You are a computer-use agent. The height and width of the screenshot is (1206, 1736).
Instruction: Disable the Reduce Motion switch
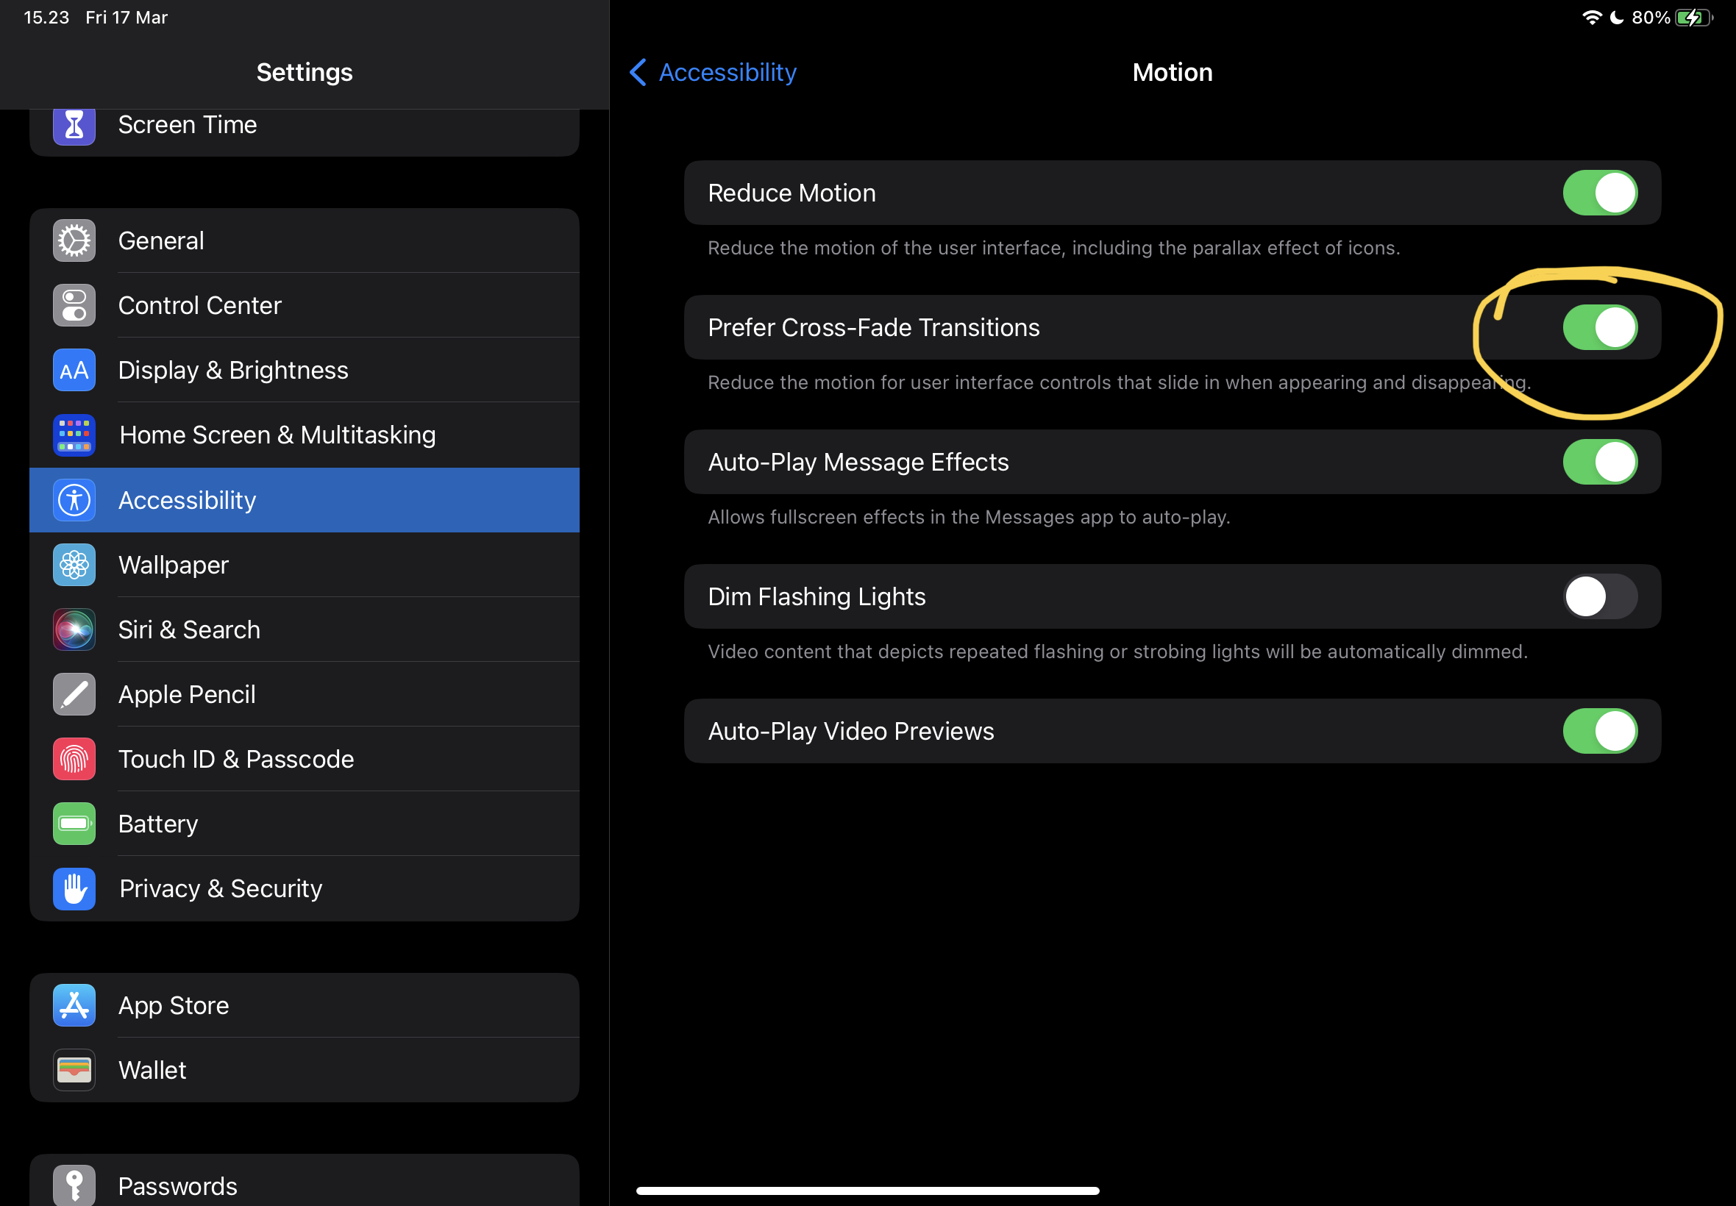point(1599,193)
